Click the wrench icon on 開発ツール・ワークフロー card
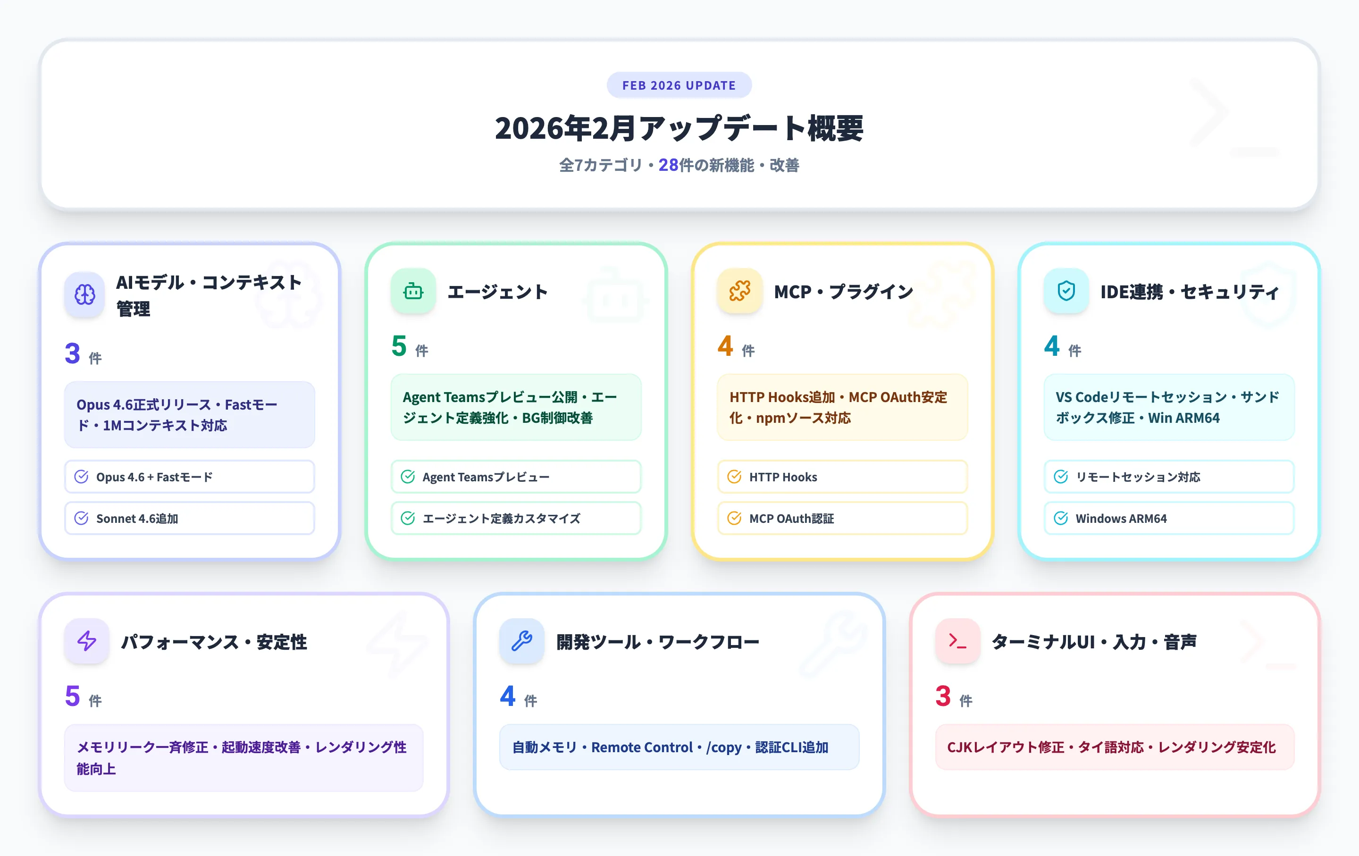The image size is (1359, 856). pyautogui.click(x=521, y=641)
